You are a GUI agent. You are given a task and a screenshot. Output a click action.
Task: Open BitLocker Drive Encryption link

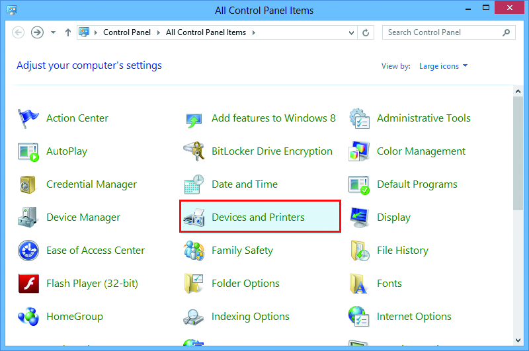(x=272, y=151)
